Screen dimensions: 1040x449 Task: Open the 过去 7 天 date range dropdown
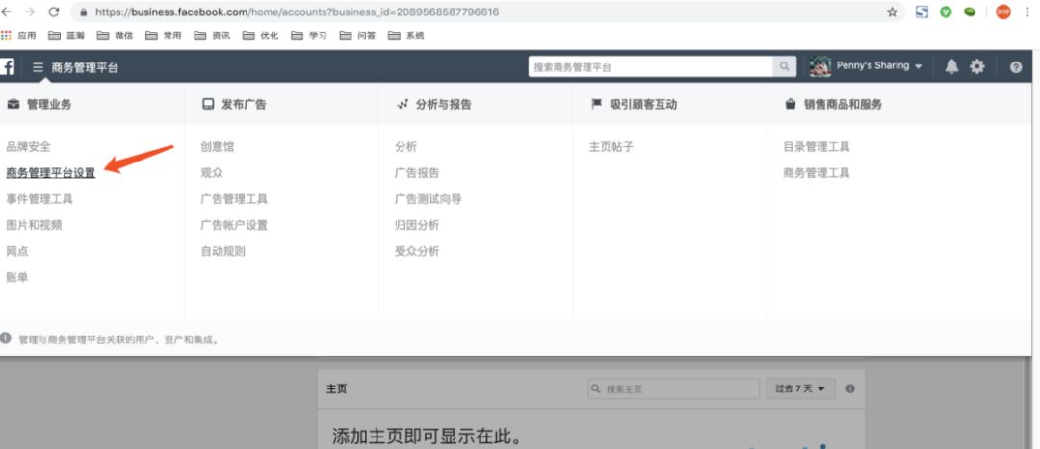tap(800, 388)
